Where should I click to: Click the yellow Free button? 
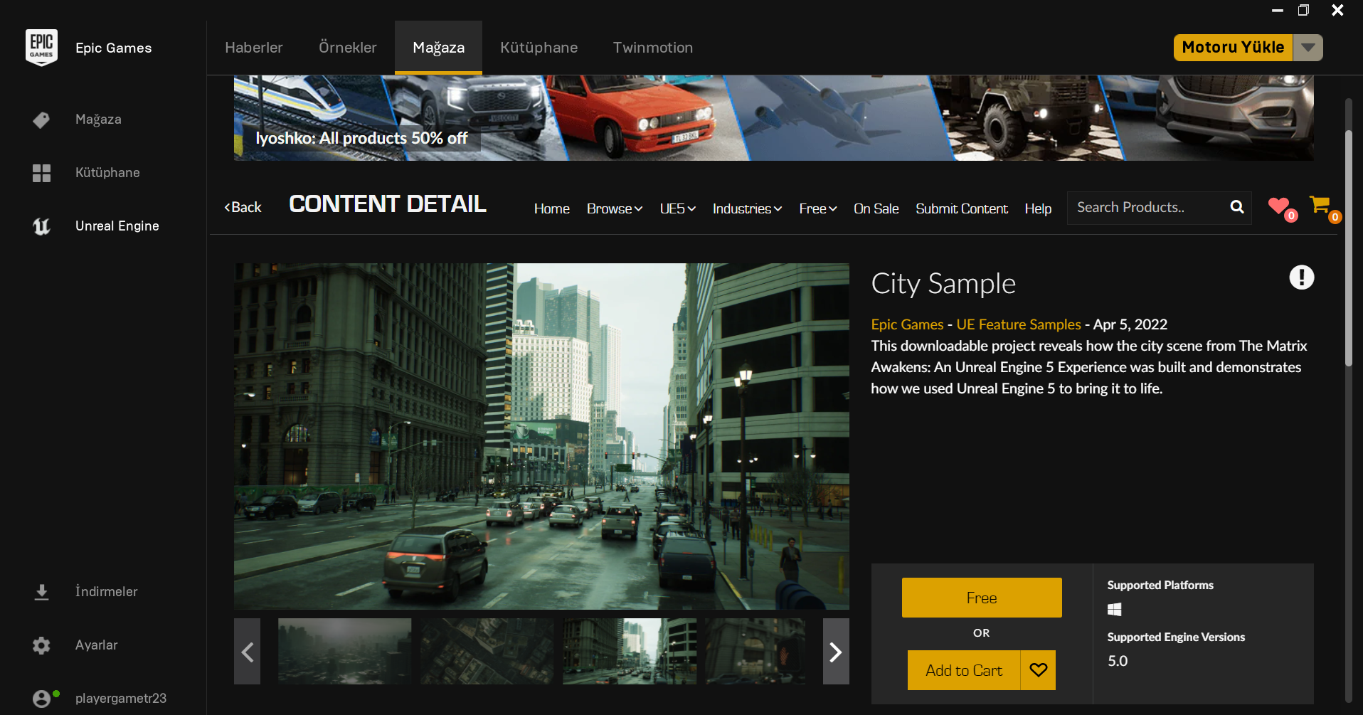(982, 598)
